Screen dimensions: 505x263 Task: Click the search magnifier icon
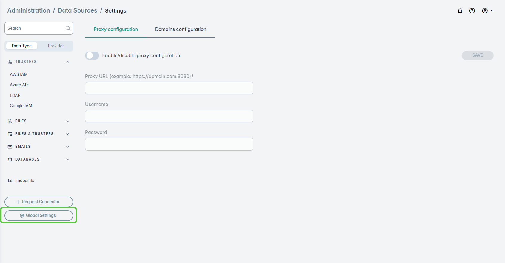point(68,28)
